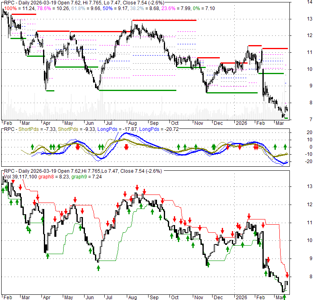This screenshot has height=300, width=314.
Task: Click price label 14 on the top chart
Action: pos(310,2)
